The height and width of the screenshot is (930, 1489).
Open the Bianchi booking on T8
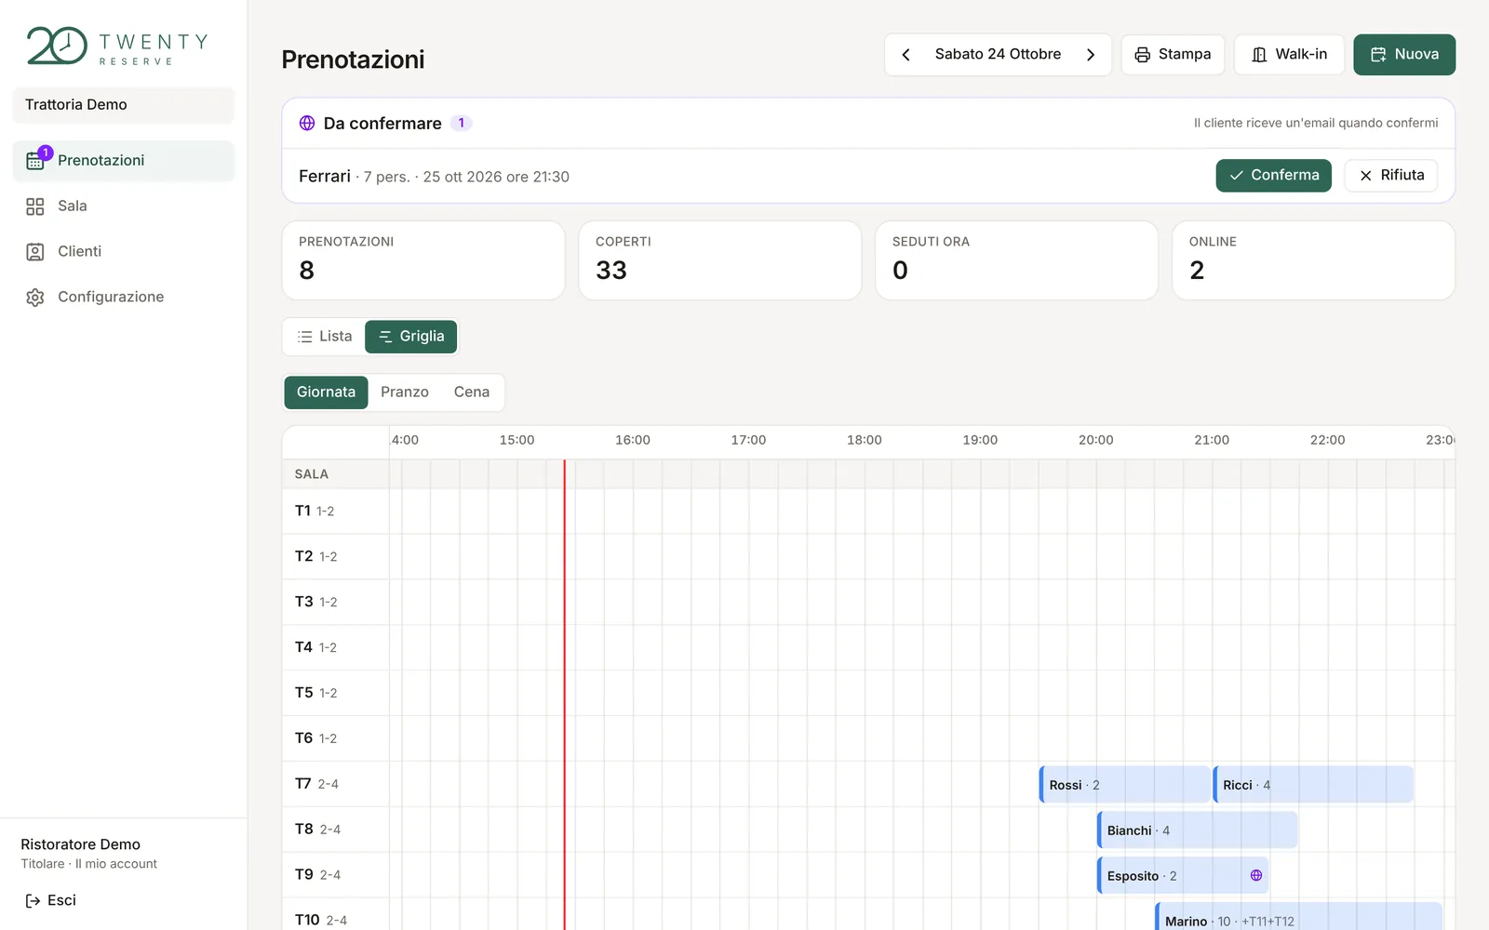click(1198, 830)
